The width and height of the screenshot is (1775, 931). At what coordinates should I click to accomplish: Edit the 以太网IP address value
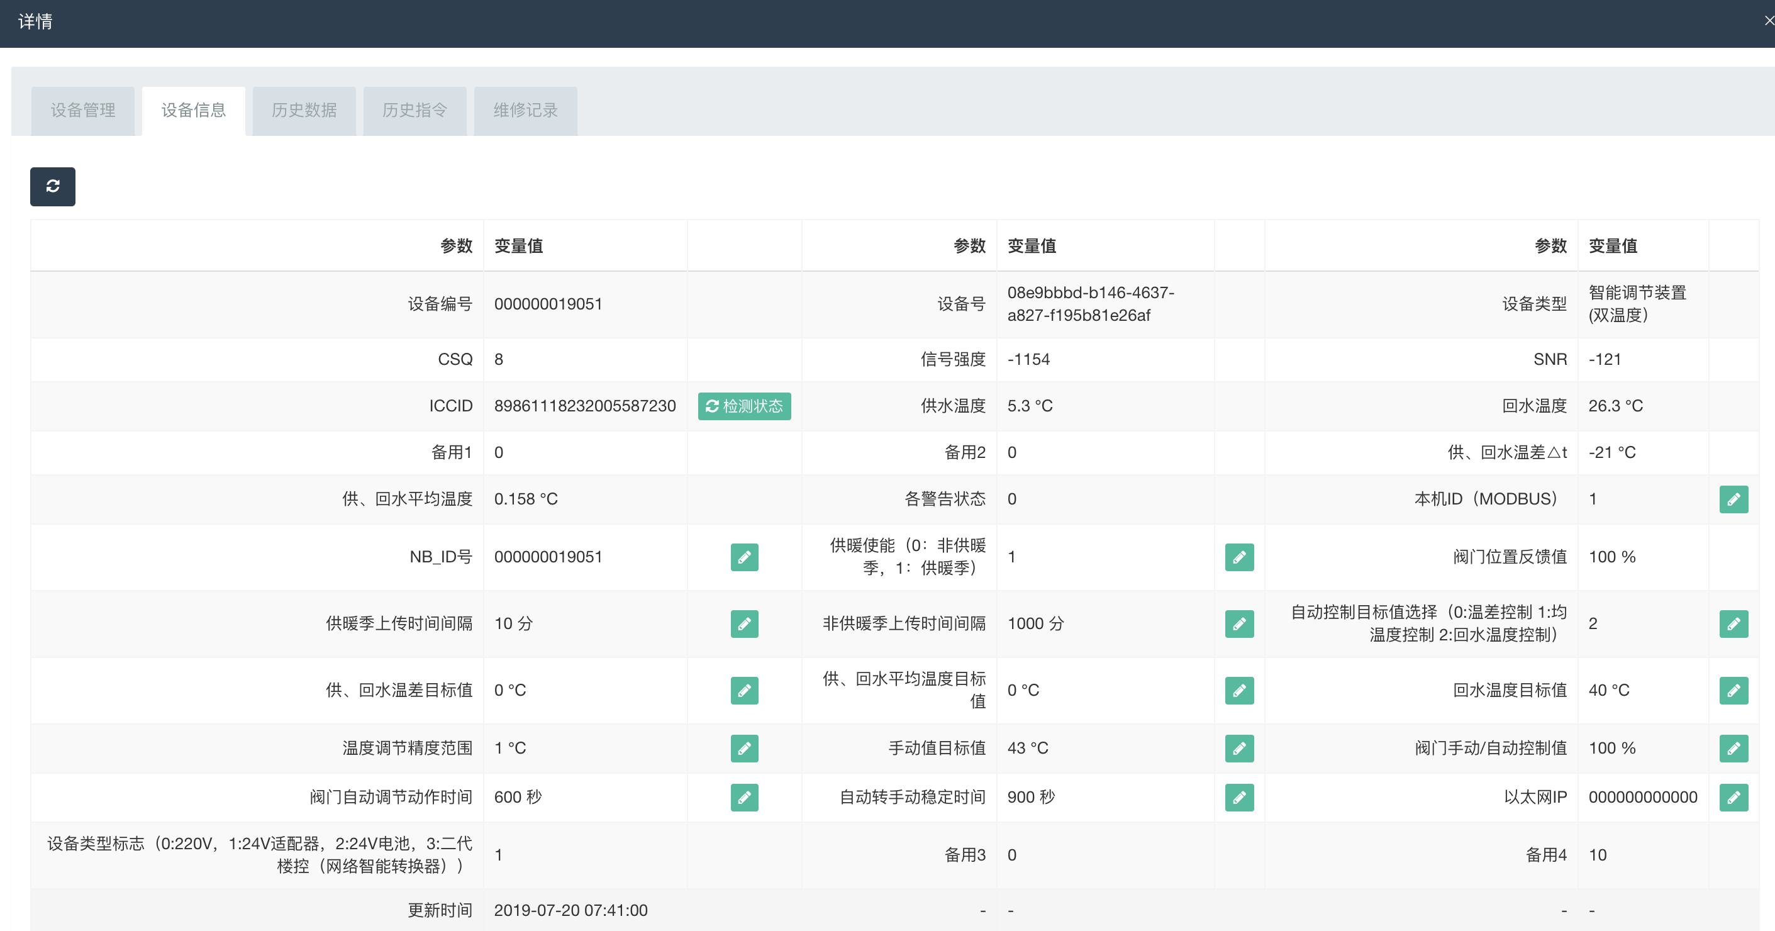pyautogui.click(x=1733, y=797)
